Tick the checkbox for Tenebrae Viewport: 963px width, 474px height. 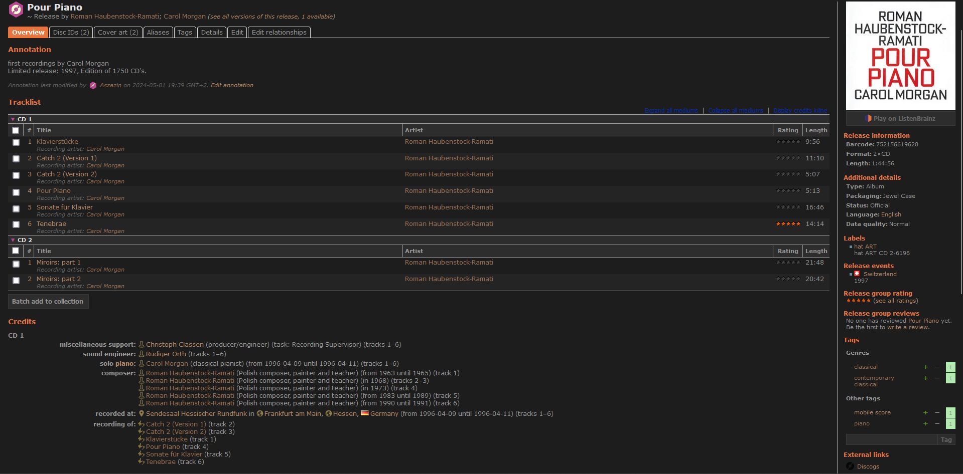16,224
